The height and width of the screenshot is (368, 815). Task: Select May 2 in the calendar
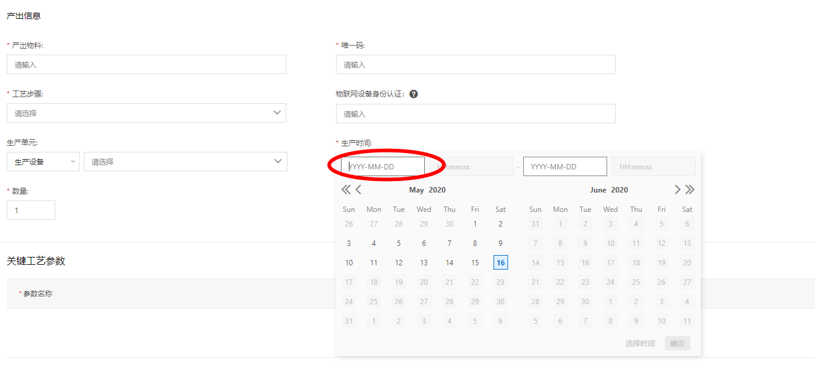[501, 223]
